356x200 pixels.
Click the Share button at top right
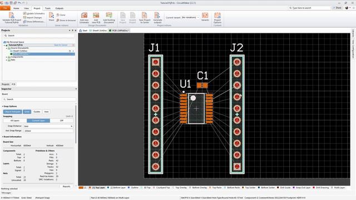point(337,8)
